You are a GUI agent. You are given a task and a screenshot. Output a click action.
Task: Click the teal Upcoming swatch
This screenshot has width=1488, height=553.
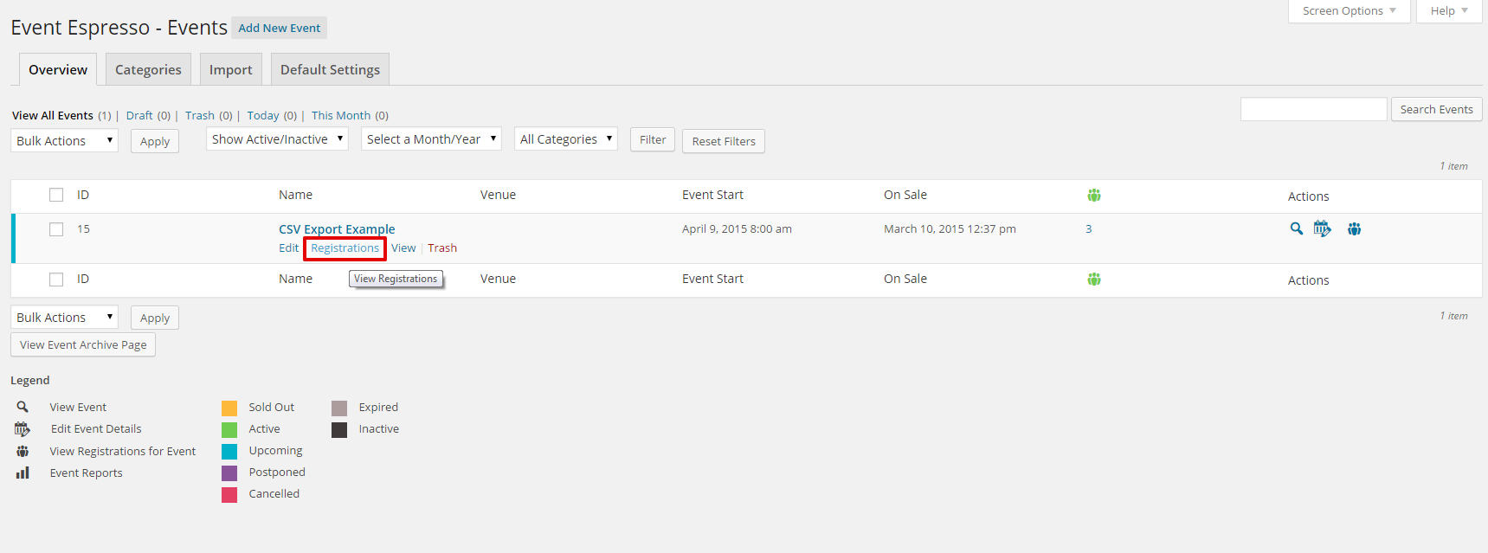[229, 452]
